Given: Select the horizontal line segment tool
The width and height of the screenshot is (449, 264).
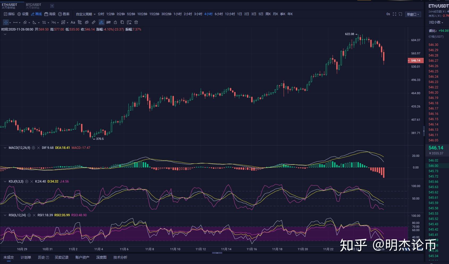Looking at the screenshot, I should (x=15, y=23).
